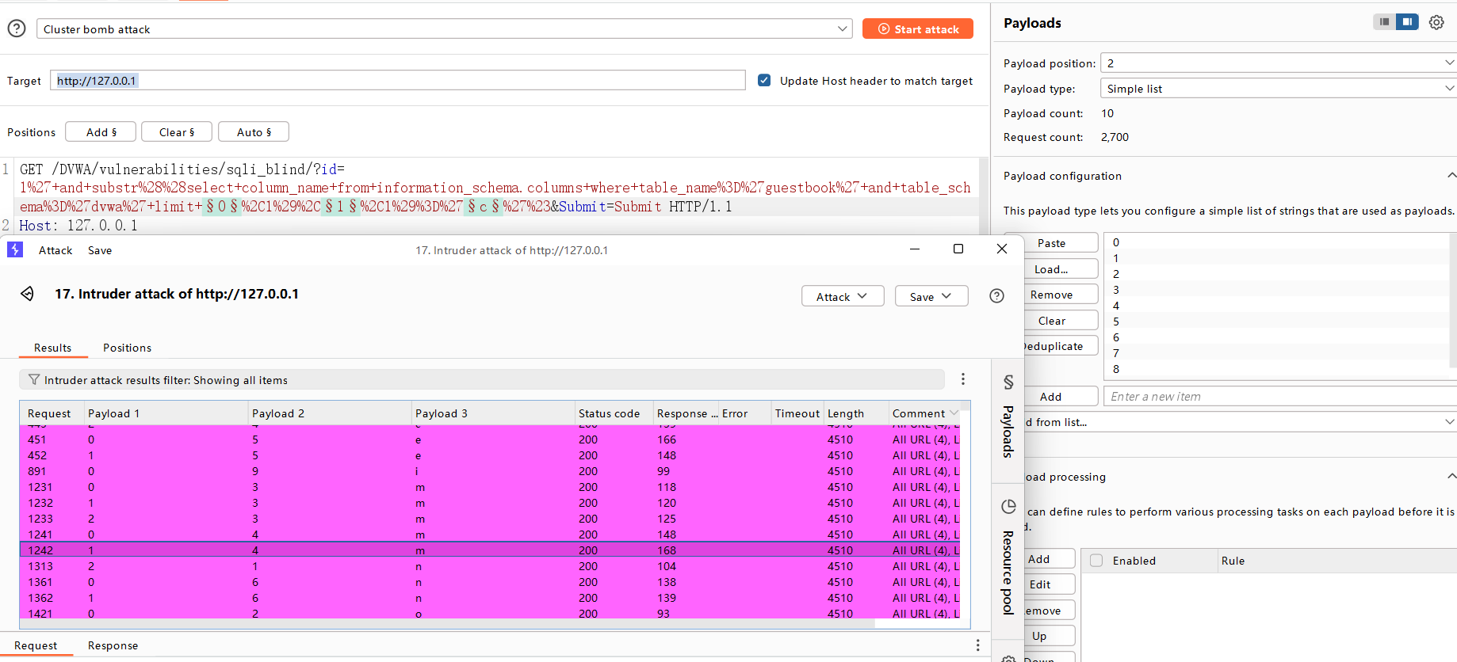Select result row for request 1242
Screen dimensions: 1457x662
[489, 550]
